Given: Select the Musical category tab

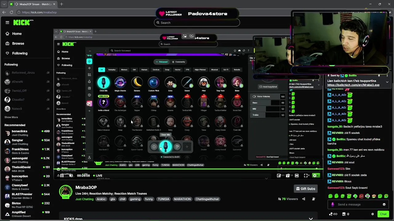Looking at the screenshot, I should [215, 70].
